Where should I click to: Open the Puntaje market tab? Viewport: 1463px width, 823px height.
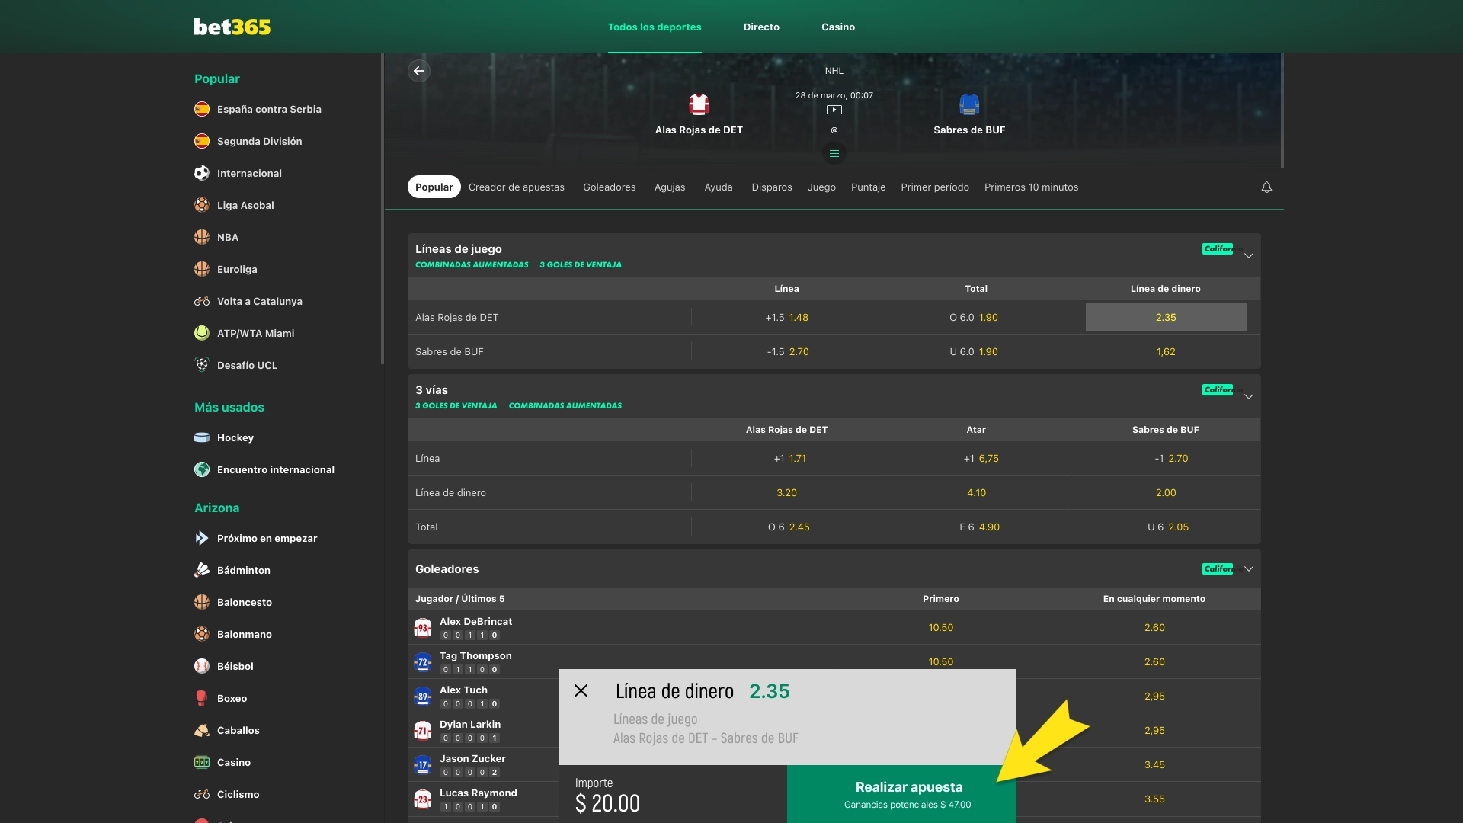click(868, 187)
